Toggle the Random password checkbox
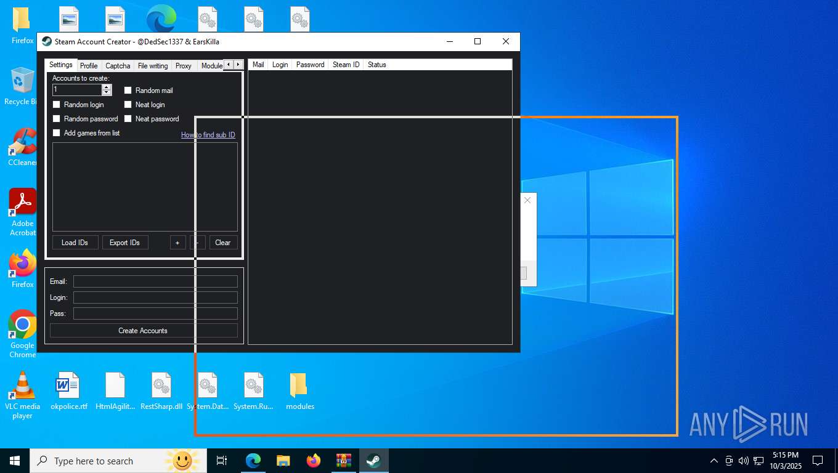This screenshot has width=838, height=473. [x=57, y=119]
